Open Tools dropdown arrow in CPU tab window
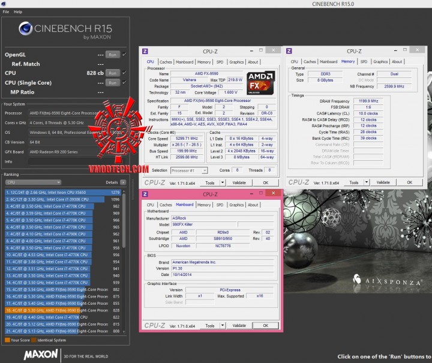Screen dimensions: 432x363 (223, 182)
